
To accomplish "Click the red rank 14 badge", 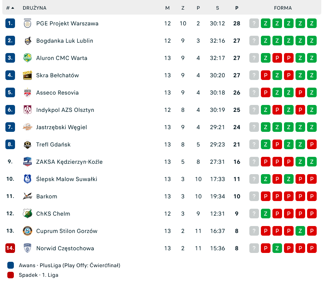I will 10,248.
